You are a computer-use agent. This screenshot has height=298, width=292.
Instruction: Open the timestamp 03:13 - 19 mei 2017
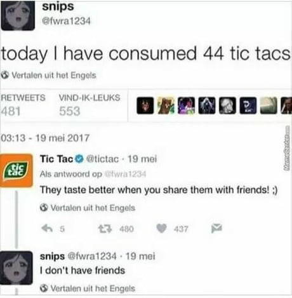45,138
